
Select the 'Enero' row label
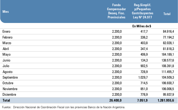[6, 31]
